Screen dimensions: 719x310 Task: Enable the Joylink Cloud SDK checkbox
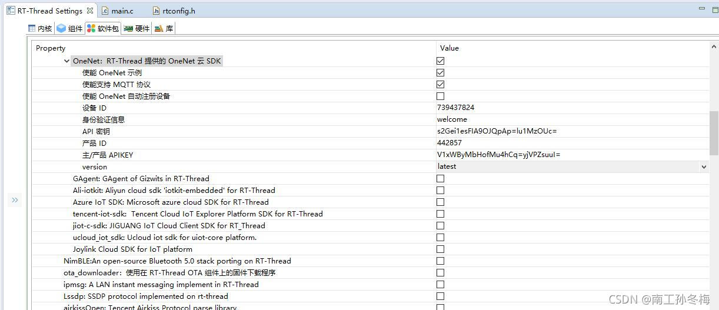440,249
